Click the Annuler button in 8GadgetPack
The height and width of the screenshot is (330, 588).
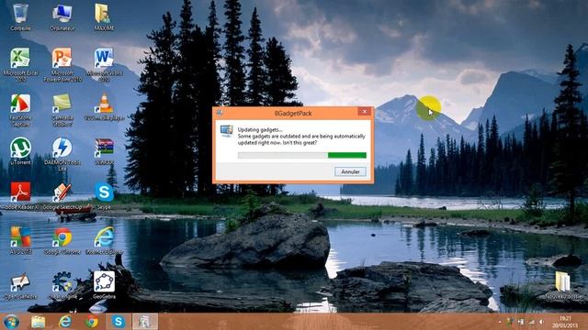(350, 171)
